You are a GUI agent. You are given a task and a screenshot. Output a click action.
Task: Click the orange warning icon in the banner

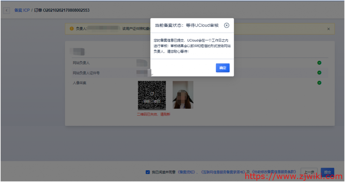(x=71, y=28)
